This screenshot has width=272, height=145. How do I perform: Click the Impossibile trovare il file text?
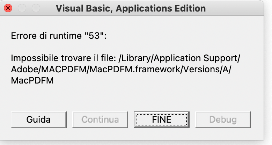tap(63, 58)
